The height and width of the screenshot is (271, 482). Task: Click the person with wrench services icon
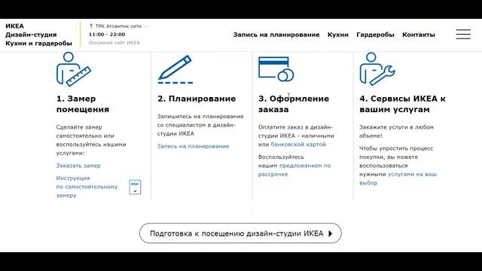(377, 69)
